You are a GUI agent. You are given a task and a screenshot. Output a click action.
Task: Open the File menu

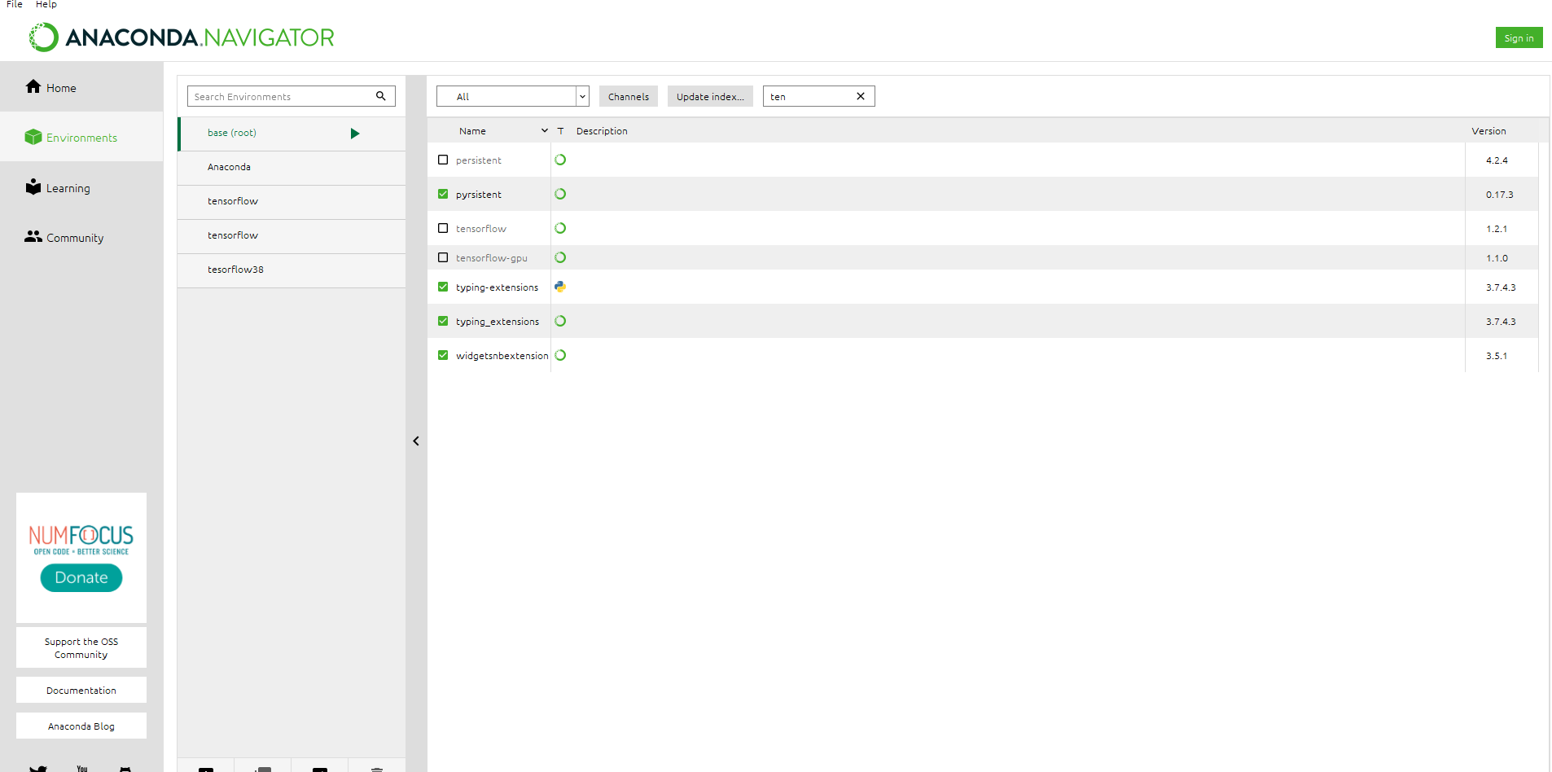click(15, 4)
